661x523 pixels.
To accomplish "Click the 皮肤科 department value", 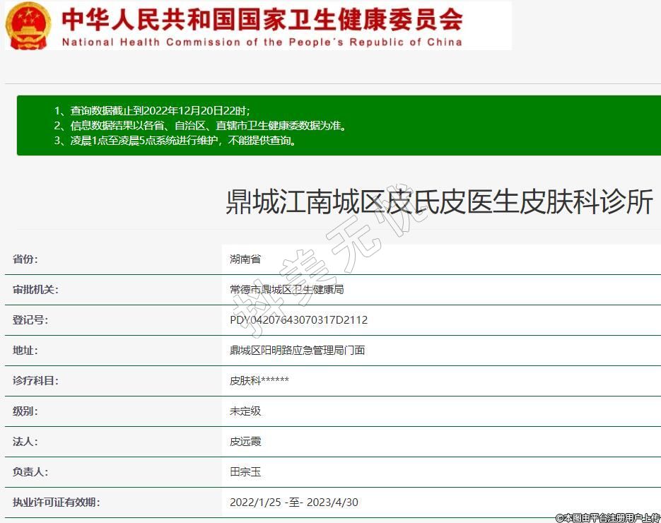I will pos(259,381).
